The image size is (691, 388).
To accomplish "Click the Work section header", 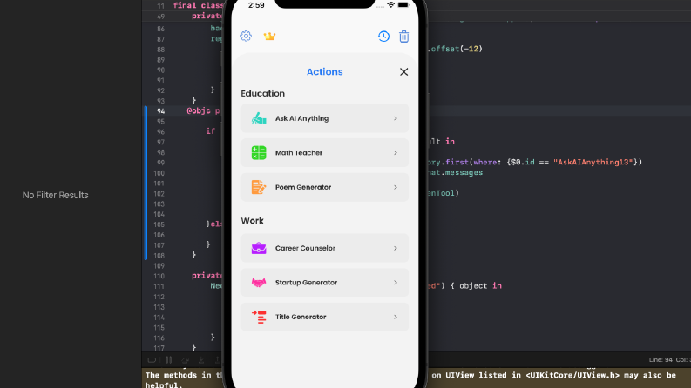I will (252, 221).
